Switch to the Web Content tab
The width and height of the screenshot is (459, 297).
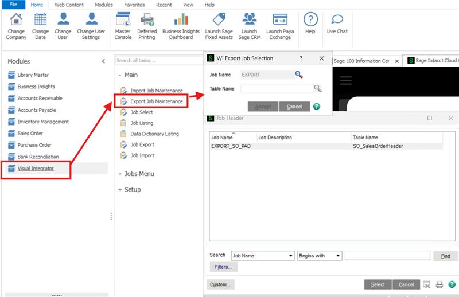(x=69, y=5)
